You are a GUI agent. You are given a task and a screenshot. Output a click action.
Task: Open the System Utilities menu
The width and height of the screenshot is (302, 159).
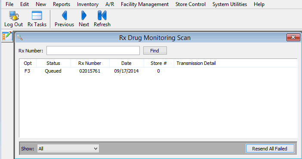(230, 4)
